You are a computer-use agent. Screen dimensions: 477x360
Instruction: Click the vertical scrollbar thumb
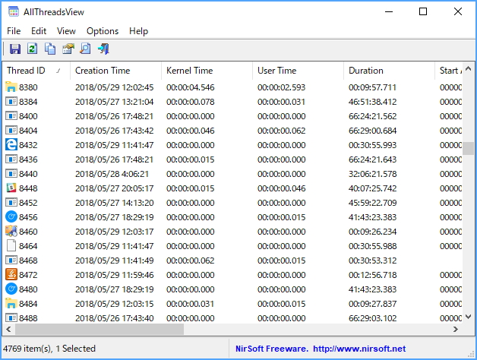[469, 148]
